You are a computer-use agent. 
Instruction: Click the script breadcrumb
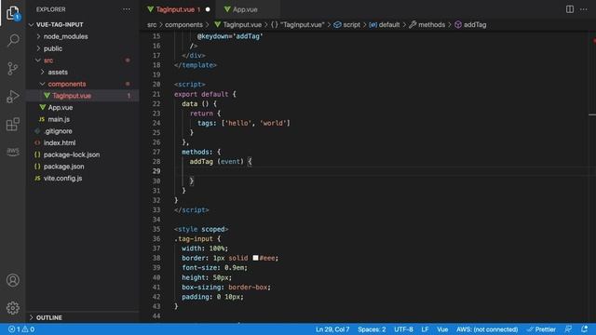coord(346,25)
